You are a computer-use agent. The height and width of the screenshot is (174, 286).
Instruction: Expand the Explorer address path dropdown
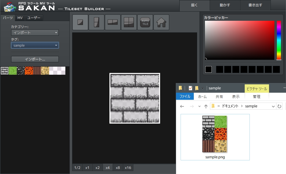point(273,106)
